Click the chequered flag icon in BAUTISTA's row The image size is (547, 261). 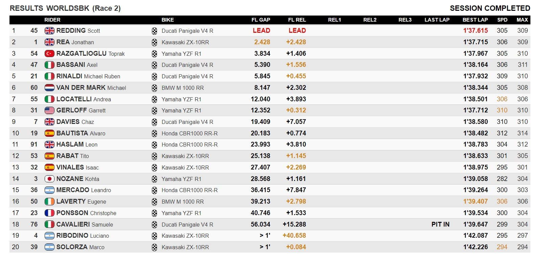tap(155, 134)
